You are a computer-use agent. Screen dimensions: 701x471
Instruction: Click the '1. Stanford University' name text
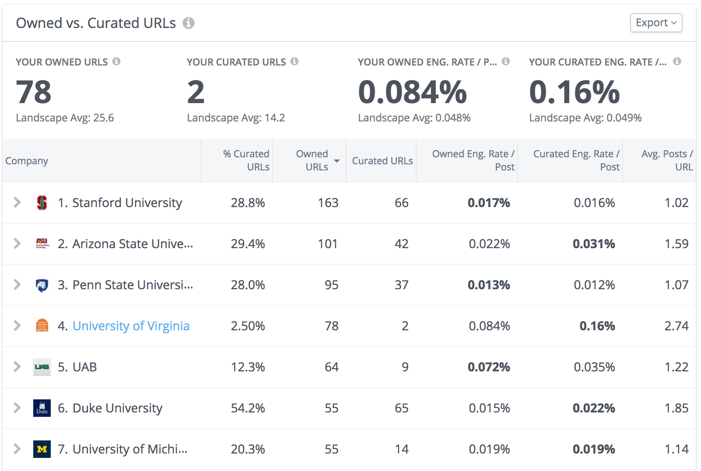[120, 203]
